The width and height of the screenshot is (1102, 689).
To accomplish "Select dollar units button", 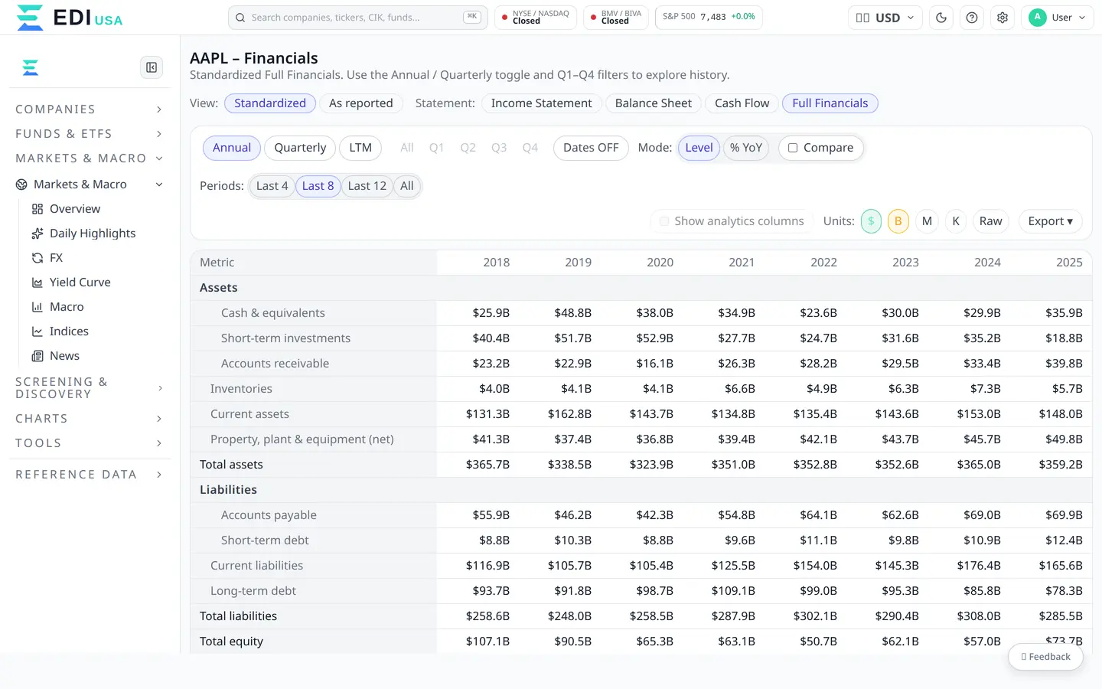I will tap(871, 221).
